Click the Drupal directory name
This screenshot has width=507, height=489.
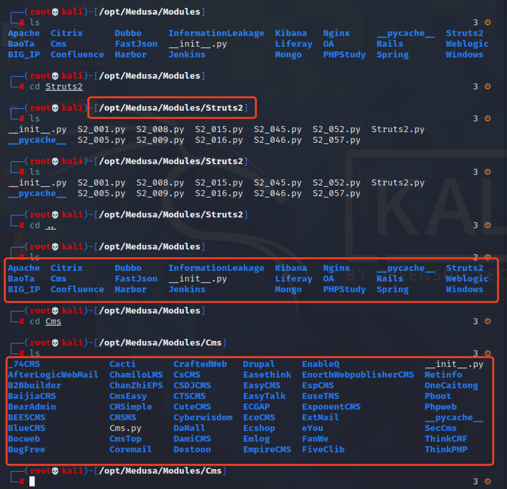[x=259, y=364]
